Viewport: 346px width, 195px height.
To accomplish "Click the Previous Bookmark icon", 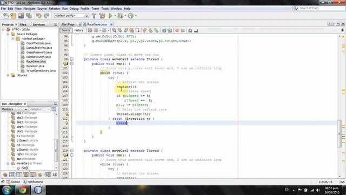I will 144,30.
